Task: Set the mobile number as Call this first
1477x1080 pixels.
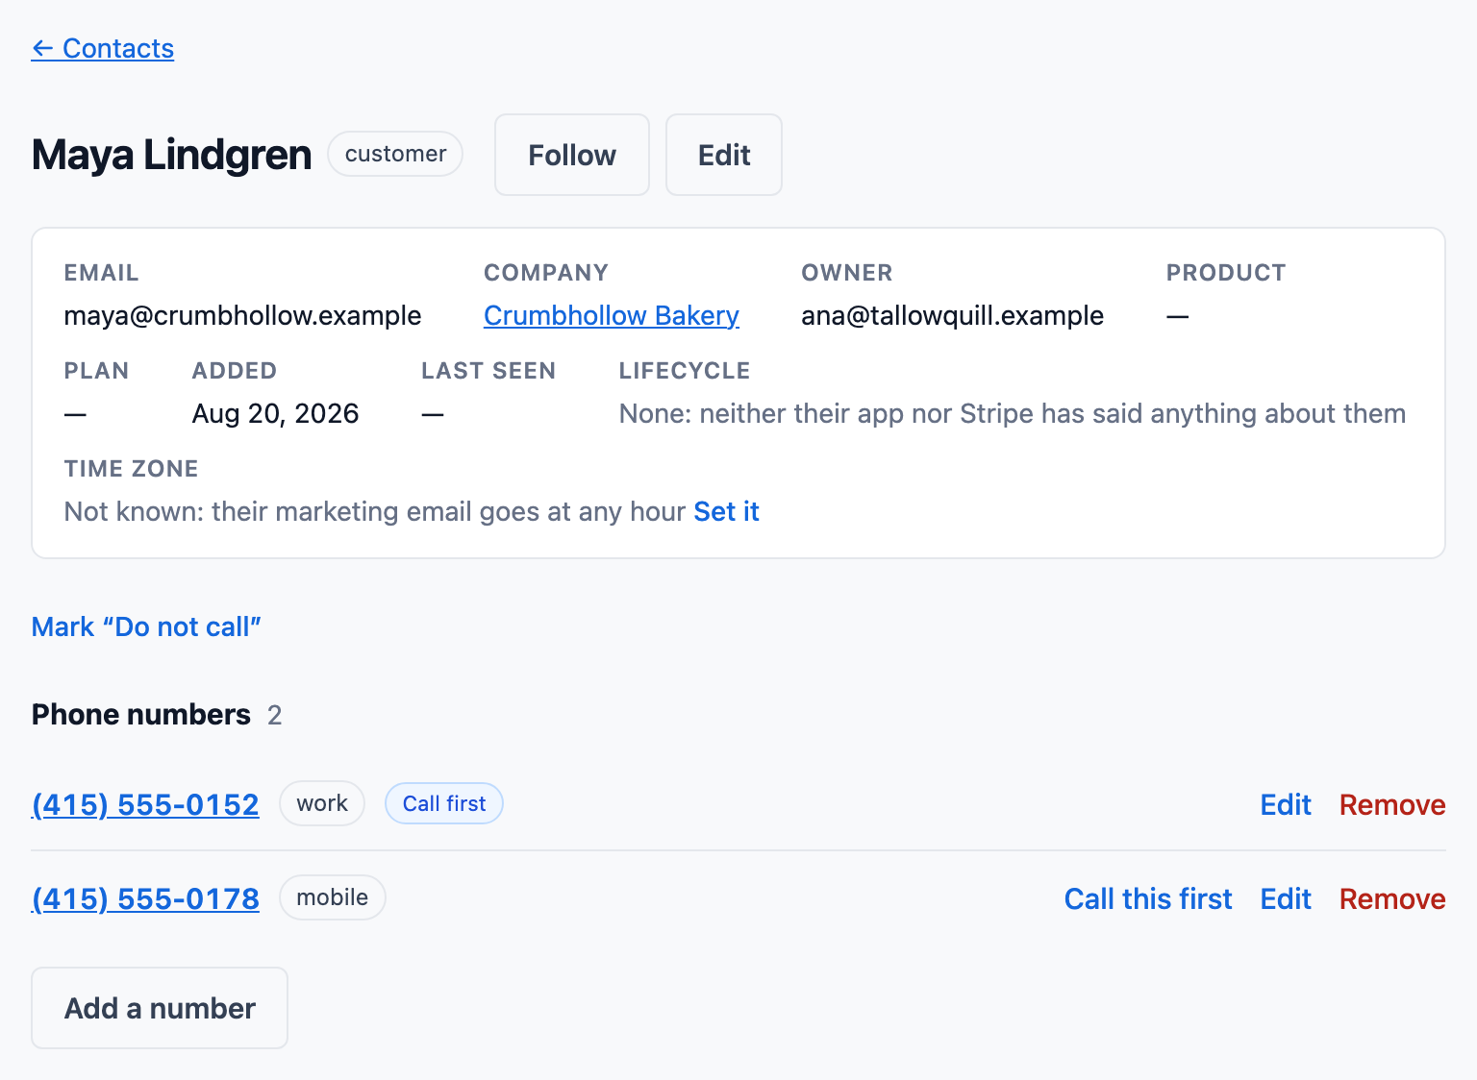Action: click(x=1148, y=898)
